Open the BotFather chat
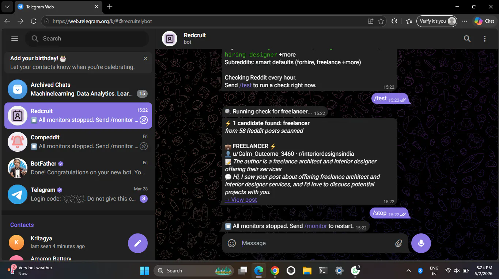This screenshot has width=499, height=279. click(x=78, y=168)
